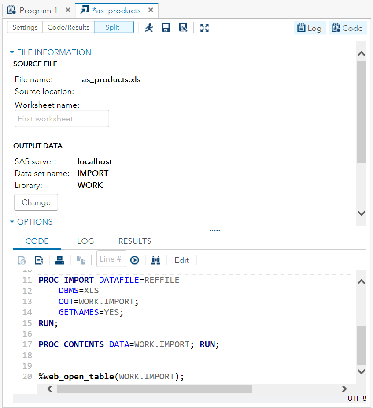The height and width of the screenshot is (408, 373).
Task: Select the Split view mode
Action: [114, 27]
